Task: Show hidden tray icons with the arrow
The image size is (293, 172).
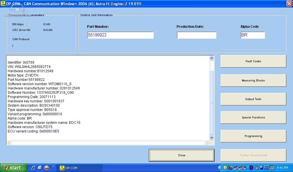Action: click(x=220, y=168)
